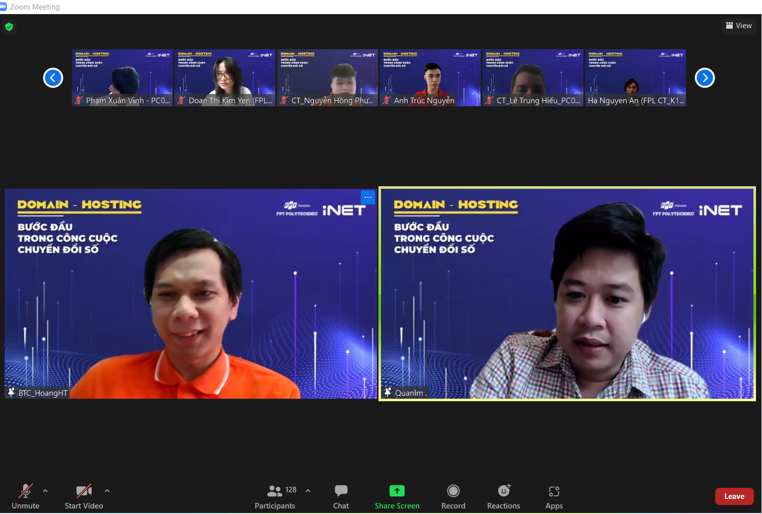Click the Zoom logo in the title bar
Image resolution: width=762 pixels, height=514 pixels.
(x=4, y=7)
